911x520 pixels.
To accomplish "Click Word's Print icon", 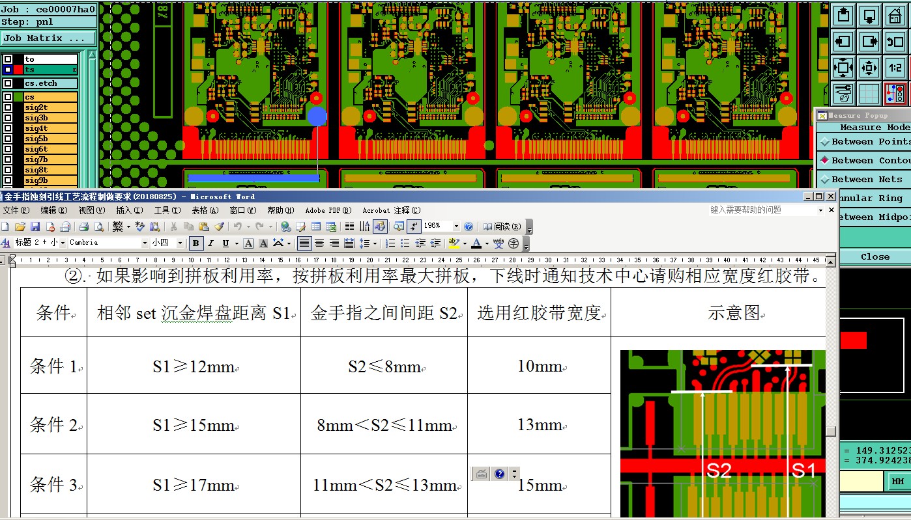I will (x=83, y=226).
